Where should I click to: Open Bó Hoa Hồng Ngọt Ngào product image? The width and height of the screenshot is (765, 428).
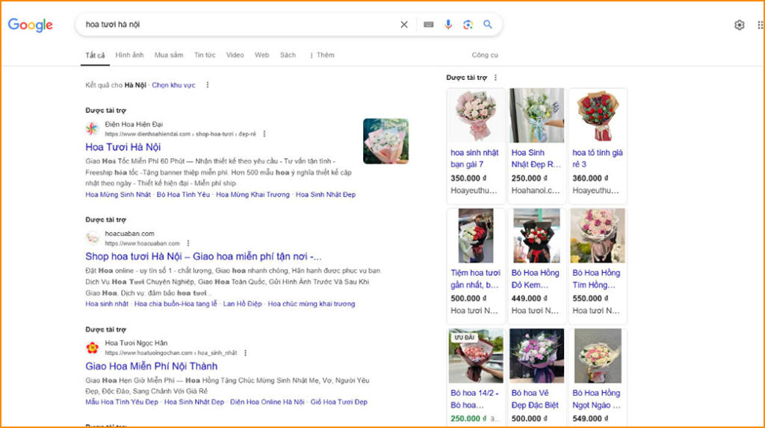(x=598, y=356)
